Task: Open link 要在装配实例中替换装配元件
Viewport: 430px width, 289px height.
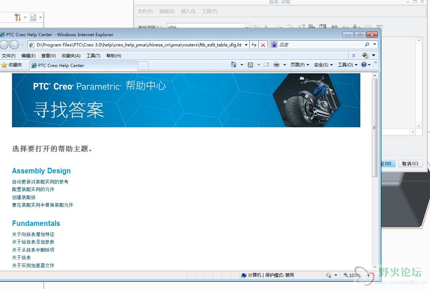Action: pos(42,205)
